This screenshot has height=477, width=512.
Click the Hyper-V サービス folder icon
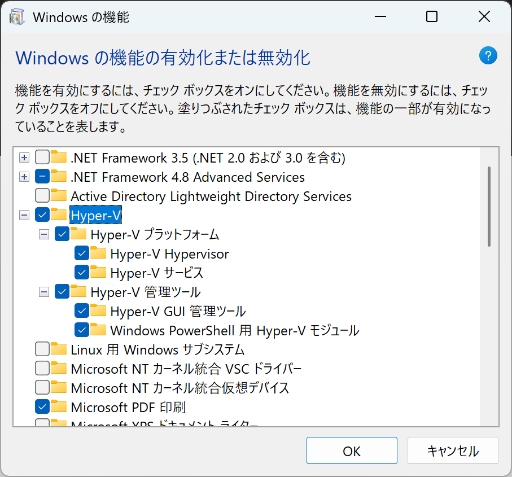click(98, 272)
